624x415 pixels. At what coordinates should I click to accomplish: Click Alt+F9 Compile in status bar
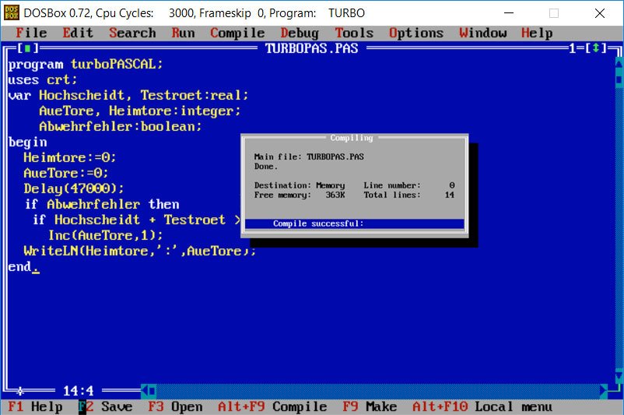[x=272, y=406]
